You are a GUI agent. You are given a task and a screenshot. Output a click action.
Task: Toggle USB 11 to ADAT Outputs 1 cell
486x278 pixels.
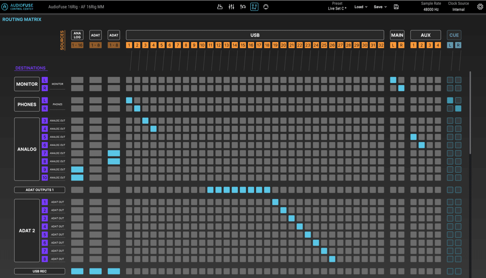tap(210, 190)
